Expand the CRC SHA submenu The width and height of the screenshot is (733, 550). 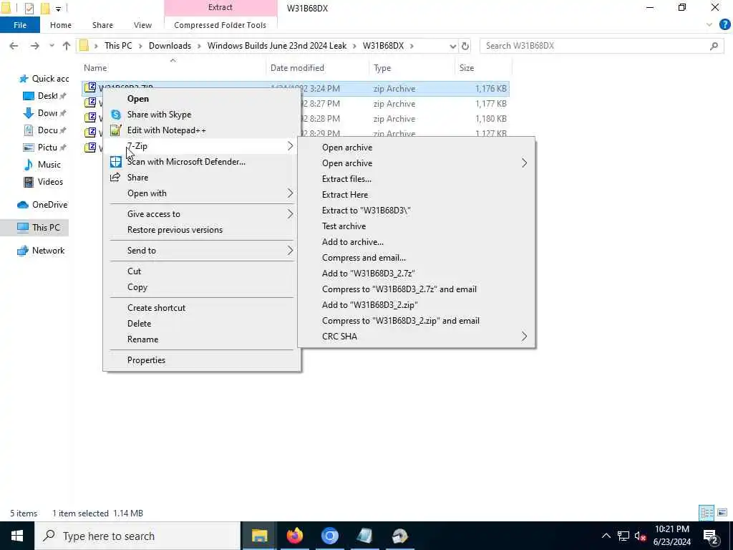pyautogui.click(x=524, y=337)
